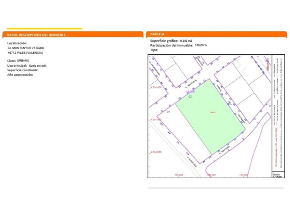Select the Superficie gráfica value 6.383 m2
This screenshot has height=217, width=290.
pyautogui.click(x=186, y=41)
